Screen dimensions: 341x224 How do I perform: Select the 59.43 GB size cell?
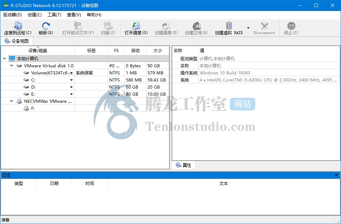[x=157, y=80]
